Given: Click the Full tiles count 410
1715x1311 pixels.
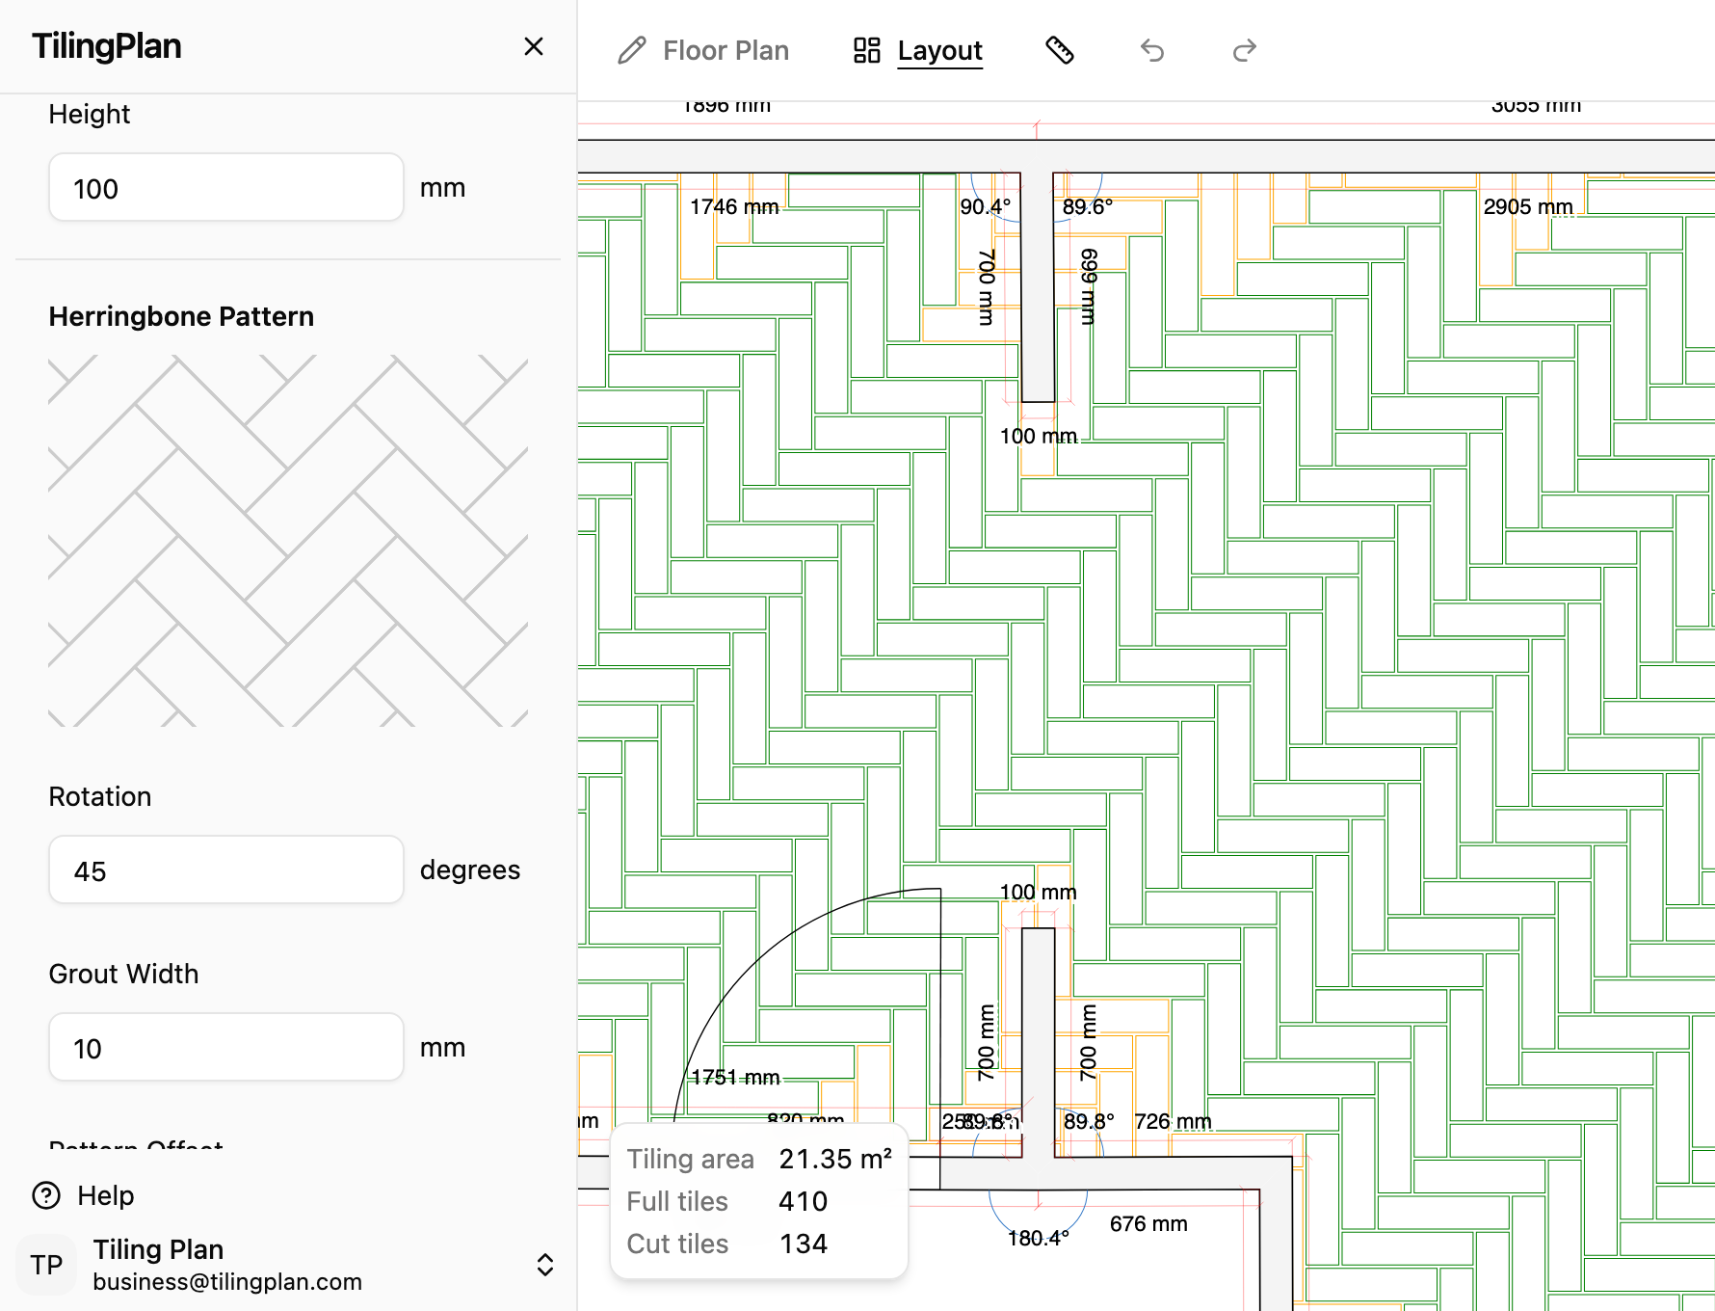Looking at the screenshot, I should (x=804, y=1201).
